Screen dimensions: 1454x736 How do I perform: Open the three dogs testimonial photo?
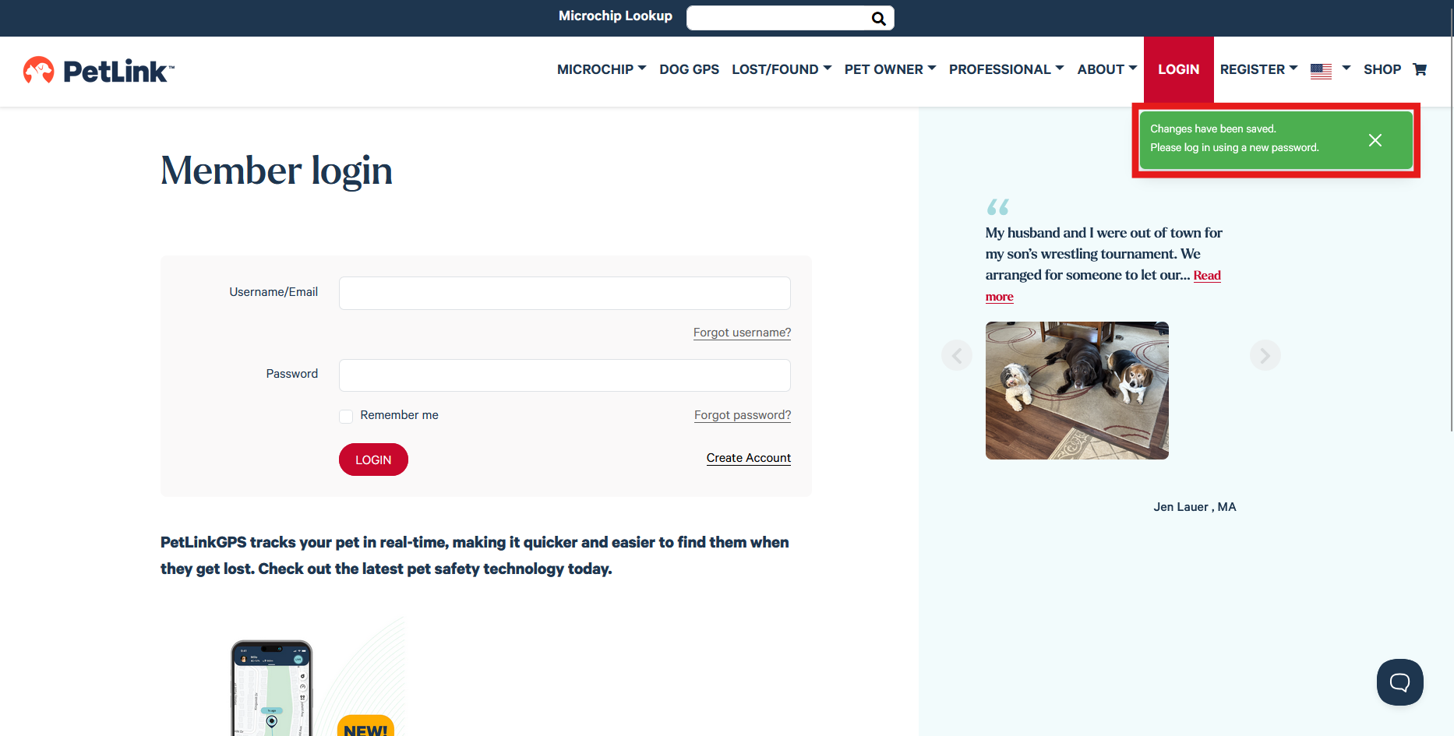(1077, 390)
